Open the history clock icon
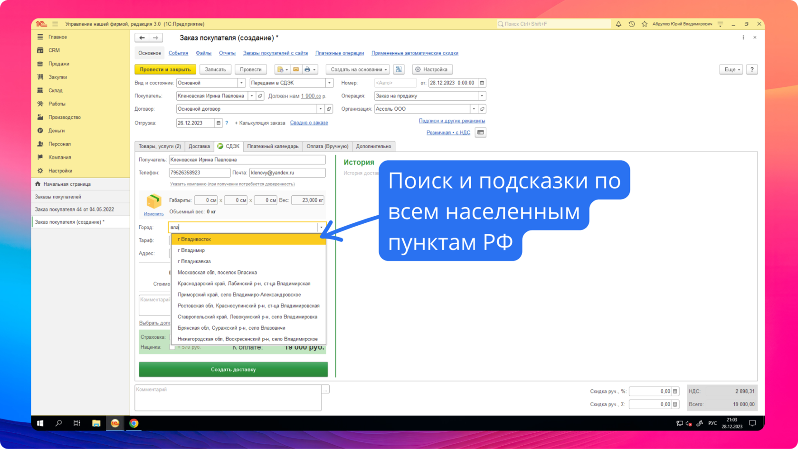 click(x=632, y=24)
